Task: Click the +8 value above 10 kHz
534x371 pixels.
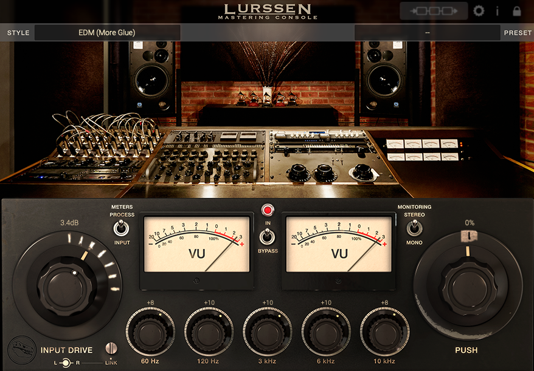Action: click(384, 302)
